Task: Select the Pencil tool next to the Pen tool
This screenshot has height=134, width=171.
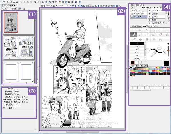Action: 140,35
